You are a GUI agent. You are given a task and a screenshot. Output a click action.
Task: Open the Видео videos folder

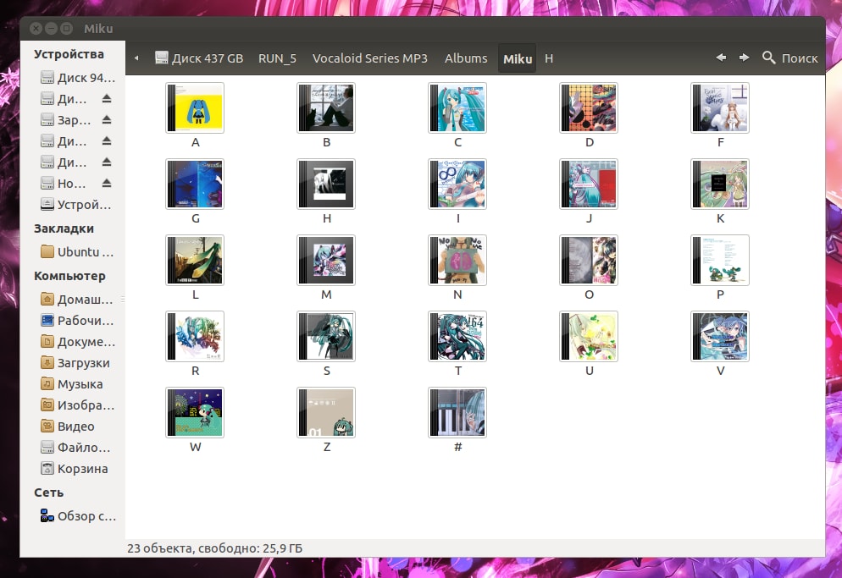(68, 427)
